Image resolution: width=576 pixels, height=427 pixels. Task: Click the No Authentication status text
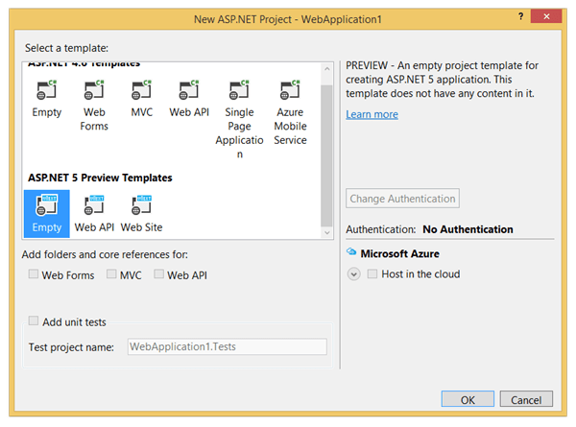point(468,229)
